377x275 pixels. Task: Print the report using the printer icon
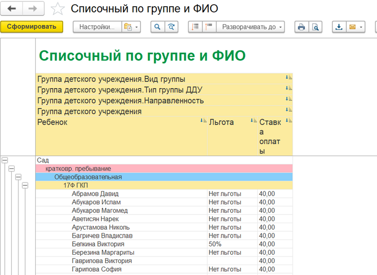click(303, 27)
